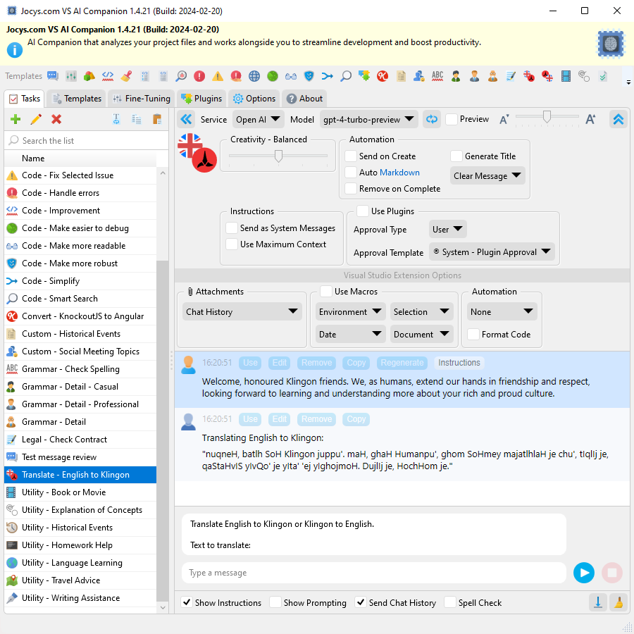The height and width of the screenshot is (634, 634).
Task: Open the Model gpt-4-turbo-preview dropdown
Action: [x=368, y=119]
